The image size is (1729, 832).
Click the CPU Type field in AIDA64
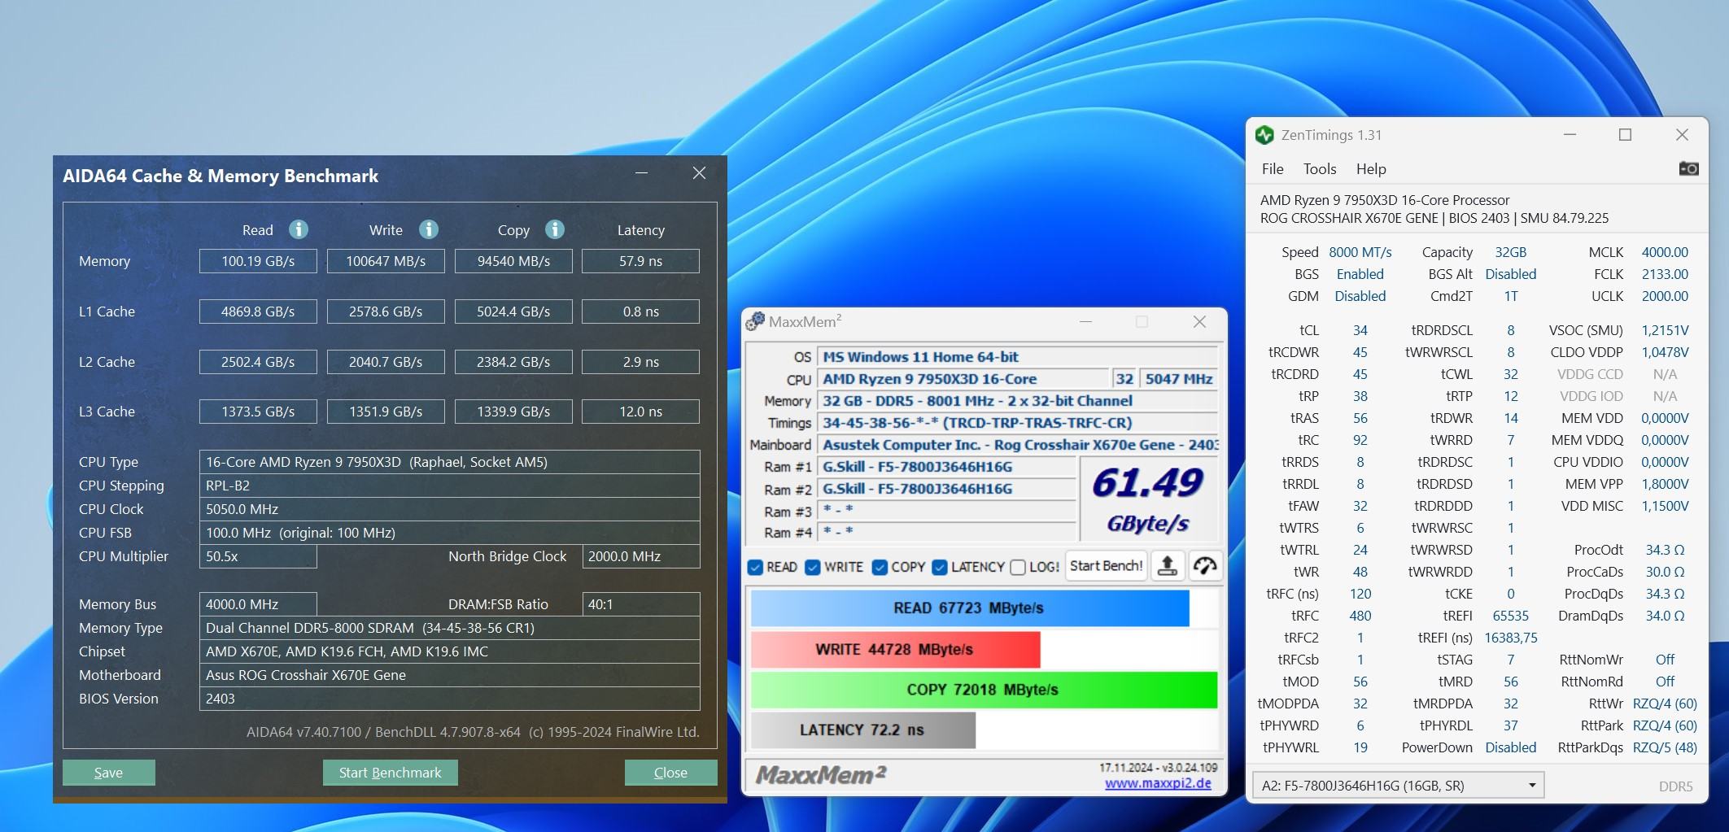(x=449, y=462)
